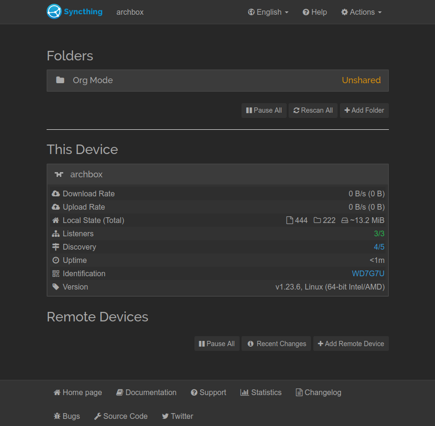The width and height of the screenshot is (435, 426).
Task: Click the Add Folder button
Action: pyautogui.click(x=364, y=110)
